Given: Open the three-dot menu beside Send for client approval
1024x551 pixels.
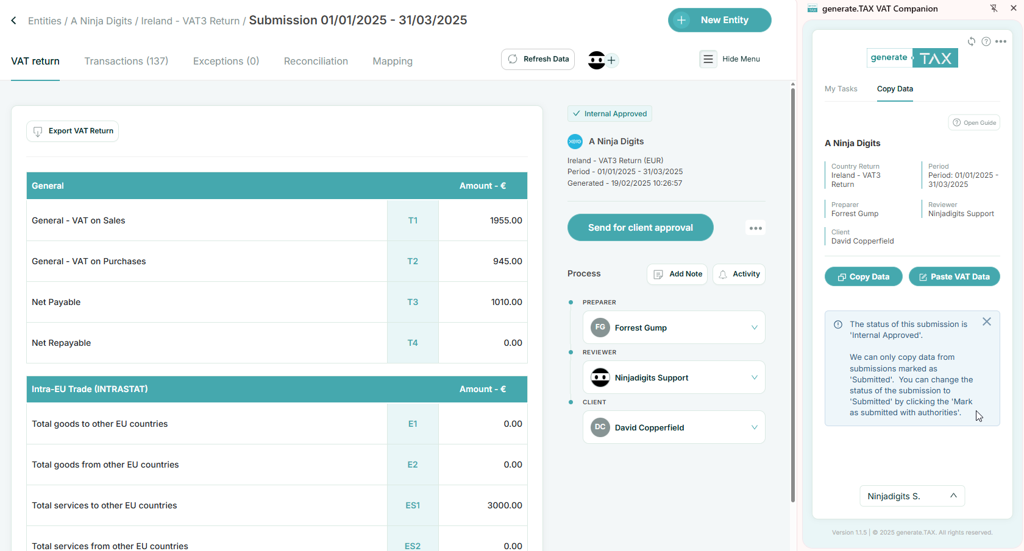Looking at the screenshot, I should pos(755,228).
